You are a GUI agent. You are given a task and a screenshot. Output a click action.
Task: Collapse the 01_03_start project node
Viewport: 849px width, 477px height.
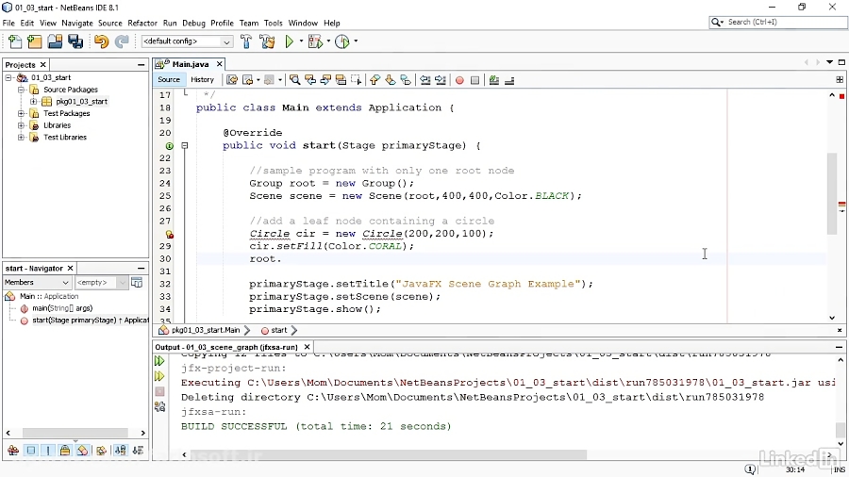point(8,78)
